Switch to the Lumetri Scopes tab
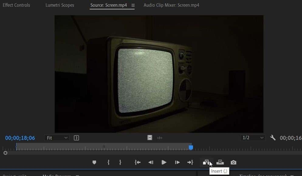Image resolution: width=302 pixels, height=176 pixels. coord(60,5)
